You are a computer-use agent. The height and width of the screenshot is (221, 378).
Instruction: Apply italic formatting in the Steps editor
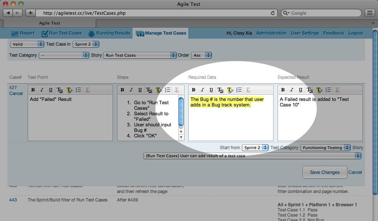(x=131, y=90)
